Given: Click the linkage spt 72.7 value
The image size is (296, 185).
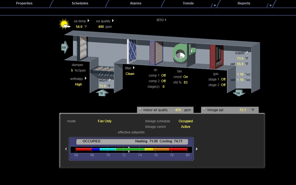Looking at the screenshot, I should point(243,110).
